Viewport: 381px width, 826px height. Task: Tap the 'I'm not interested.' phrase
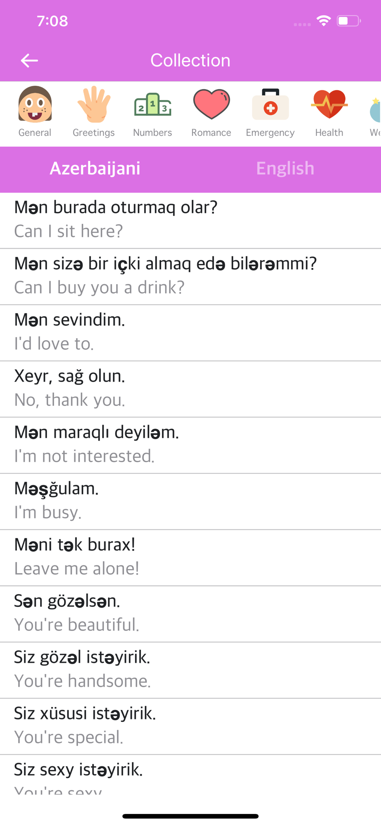tap(190, 444)
